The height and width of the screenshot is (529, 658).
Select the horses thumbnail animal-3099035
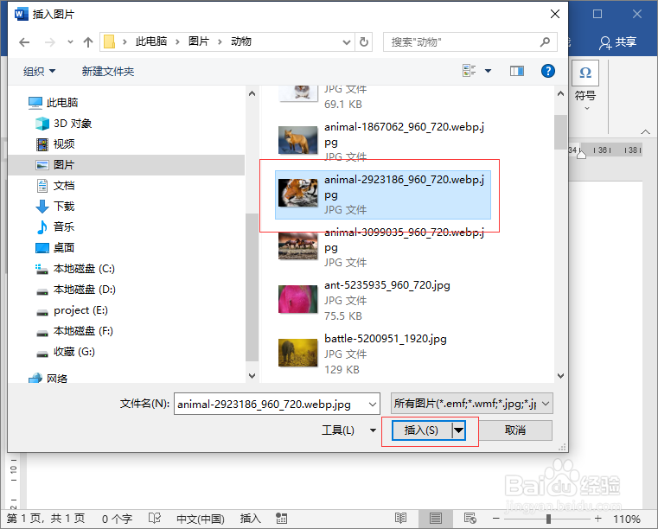(298, 245)
